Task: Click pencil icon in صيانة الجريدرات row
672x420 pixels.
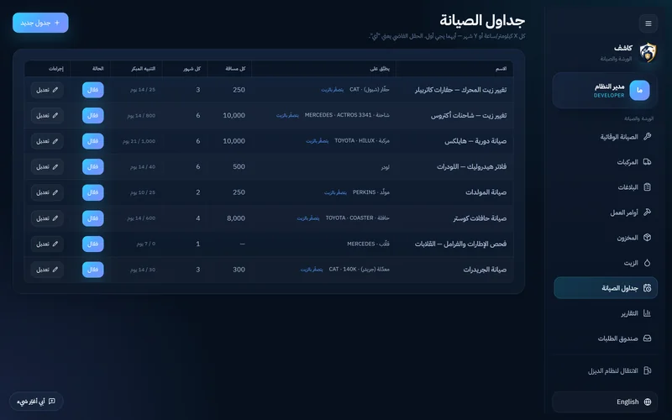Action: pos(55,270)
